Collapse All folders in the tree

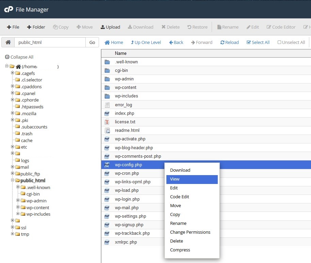click(x=19, y=57)
